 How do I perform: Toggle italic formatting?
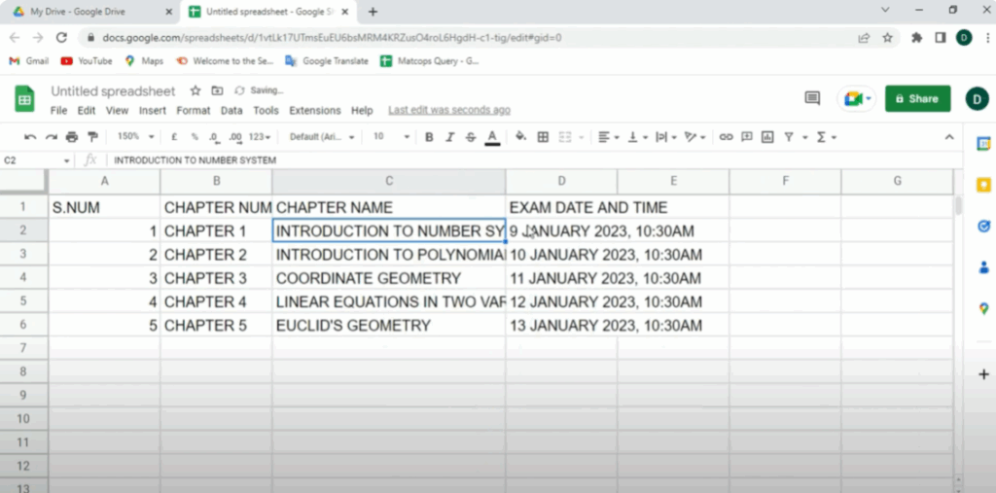point(449,137)
